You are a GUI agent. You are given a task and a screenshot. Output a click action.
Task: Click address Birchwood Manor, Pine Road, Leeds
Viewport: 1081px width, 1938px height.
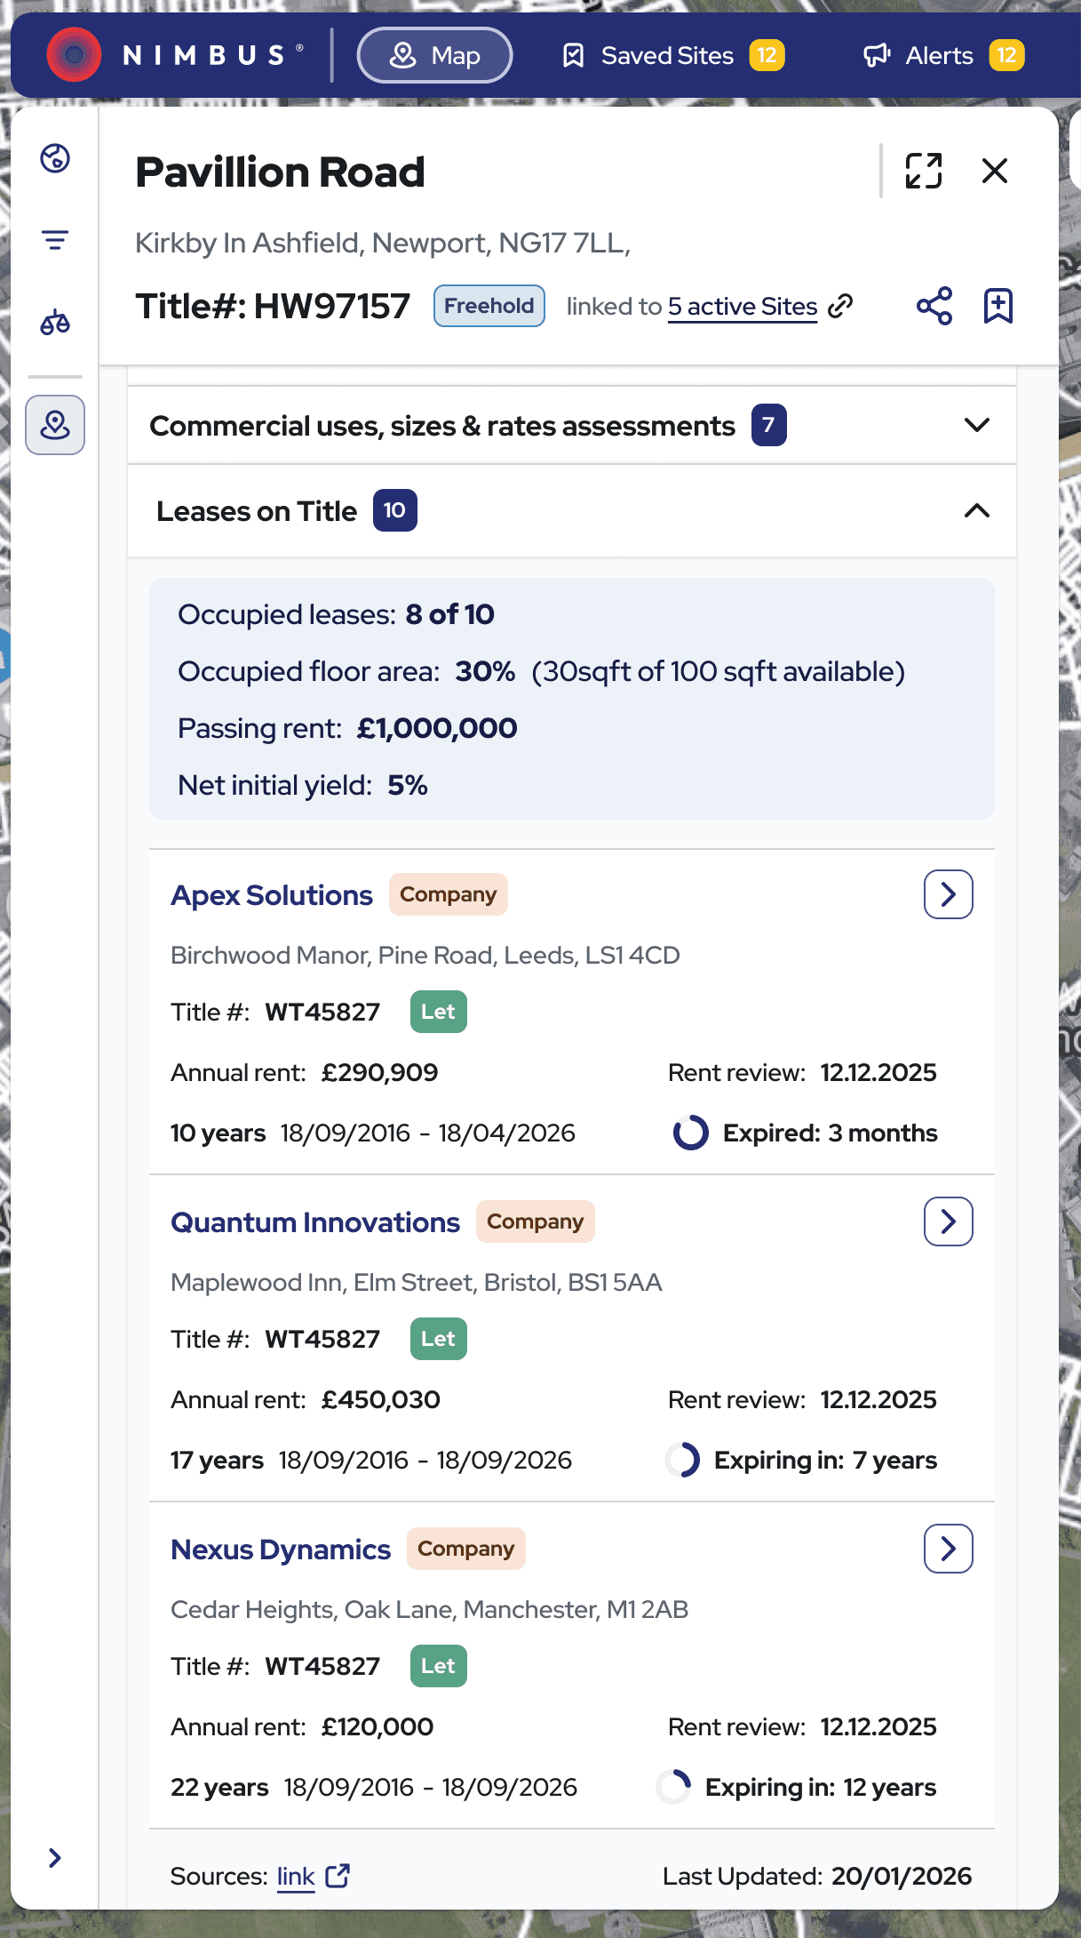[x=425, y=955]
